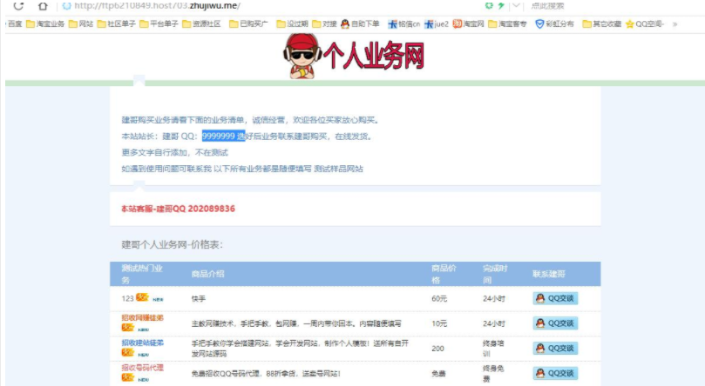Screen dimensions: 705x386
Task: Click the fire badge next to 123
Action: (142, 297)
